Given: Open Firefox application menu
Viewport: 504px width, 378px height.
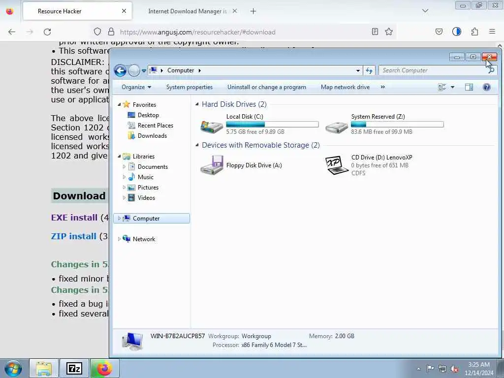Looking at the screenshot, I should (x=492, y=31).
